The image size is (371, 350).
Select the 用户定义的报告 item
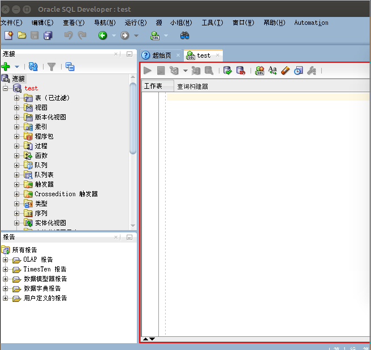[45, 298]
